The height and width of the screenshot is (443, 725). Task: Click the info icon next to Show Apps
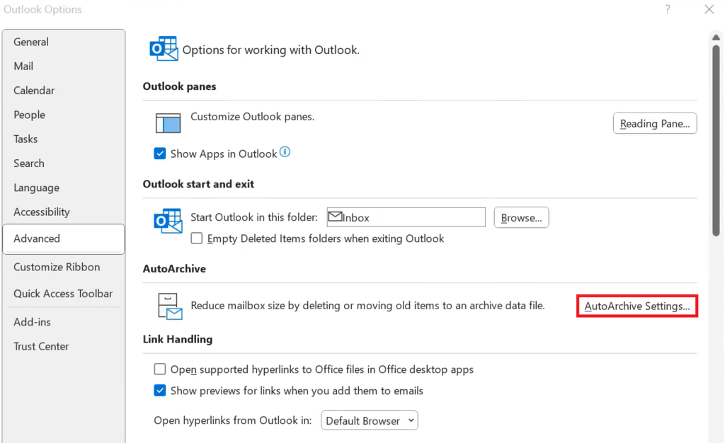click(285, 151)
